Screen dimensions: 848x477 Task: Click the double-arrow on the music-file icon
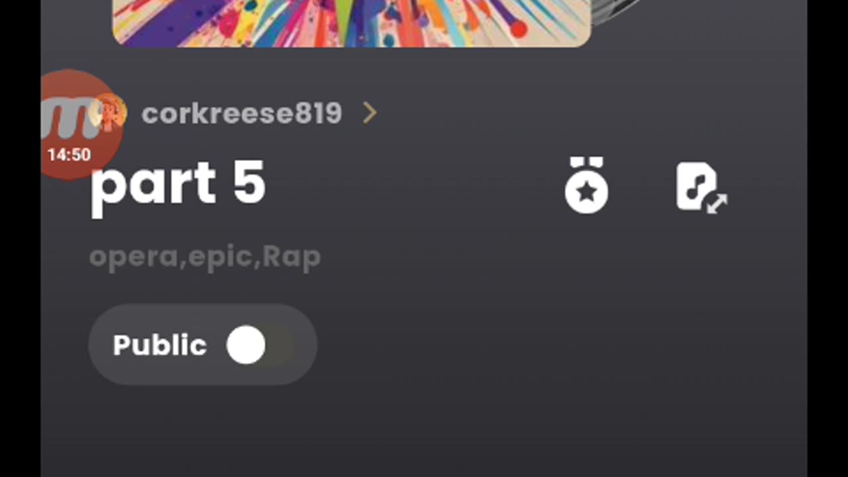tap(717, 203)
